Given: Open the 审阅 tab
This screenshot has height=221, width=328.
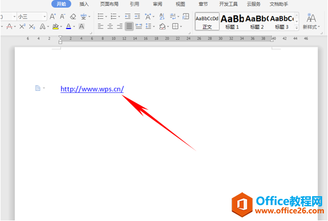Looking at the screenshot, I should tap(157, 4).
